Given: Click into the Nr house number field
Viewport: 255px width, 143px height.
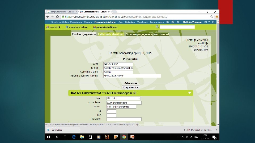Looking at the screenshot, I should coord(111,111).
